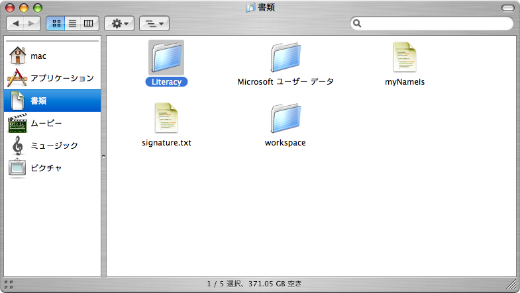Select the Microsoft ユーザー データ folder icon

pos(286,58)
